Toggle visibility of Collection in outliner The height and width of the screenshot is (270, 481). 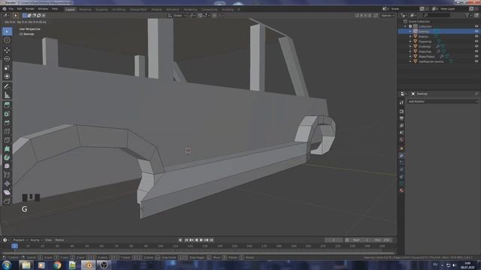point(476,26)
